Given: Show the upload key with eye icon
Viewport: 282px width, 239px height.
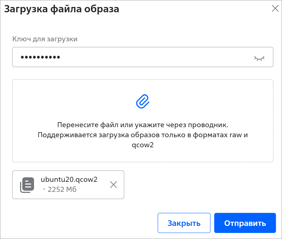Looking at the screenshot, I should [x=259, y=58].
